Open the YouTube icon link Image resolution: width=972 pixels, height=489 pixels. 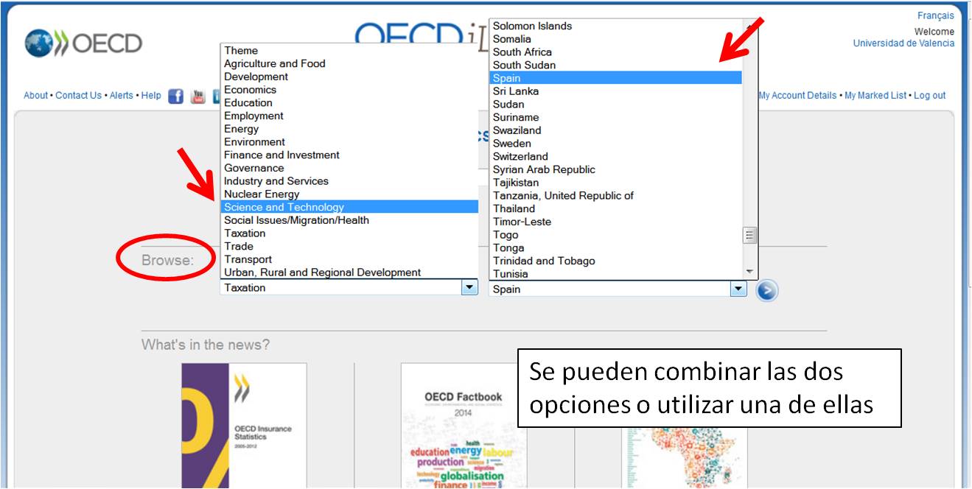[197, 96]
